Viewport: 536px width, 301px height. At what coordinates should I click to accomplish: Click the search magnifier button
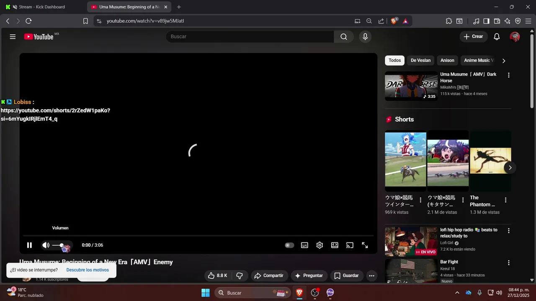[344, 37]
